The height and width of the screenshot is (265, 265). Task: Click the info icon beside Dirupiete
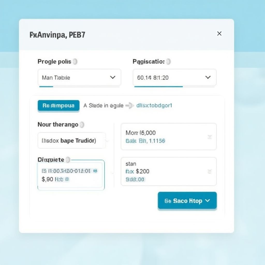click(x=68, y=160)
